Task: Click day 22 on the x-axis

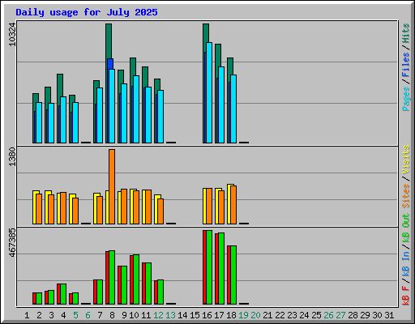Action: [280, 315]
